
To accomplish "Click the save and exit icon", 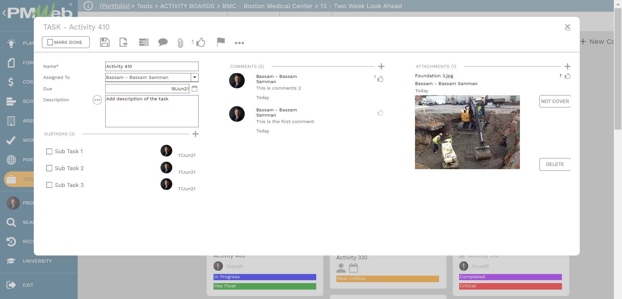I will tap(123, 42).
